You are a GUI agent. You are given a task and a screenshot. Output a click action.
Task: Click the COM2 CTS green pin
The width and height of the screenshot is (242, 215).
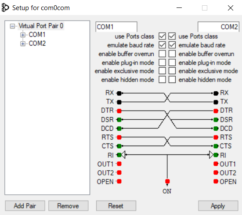coord(216,146)
